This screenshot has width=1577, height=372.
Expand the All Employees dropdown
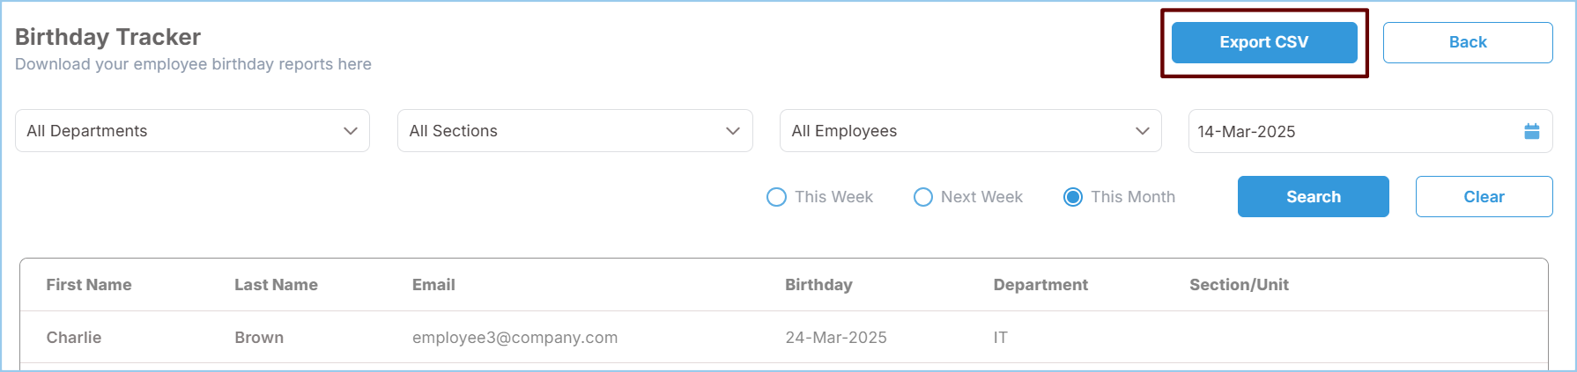[x=970, y=131]
